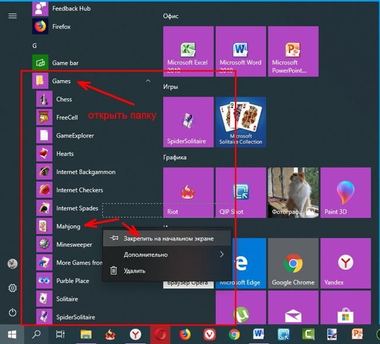Open More Games from Microsoft entry
Image resolution: width=380 pixels, height=344 pixels.
tap(69, 263)
